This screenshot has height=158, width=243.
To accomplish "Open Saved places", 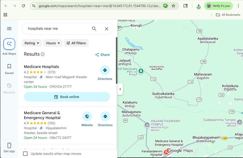I will click(x=9, y=69).
